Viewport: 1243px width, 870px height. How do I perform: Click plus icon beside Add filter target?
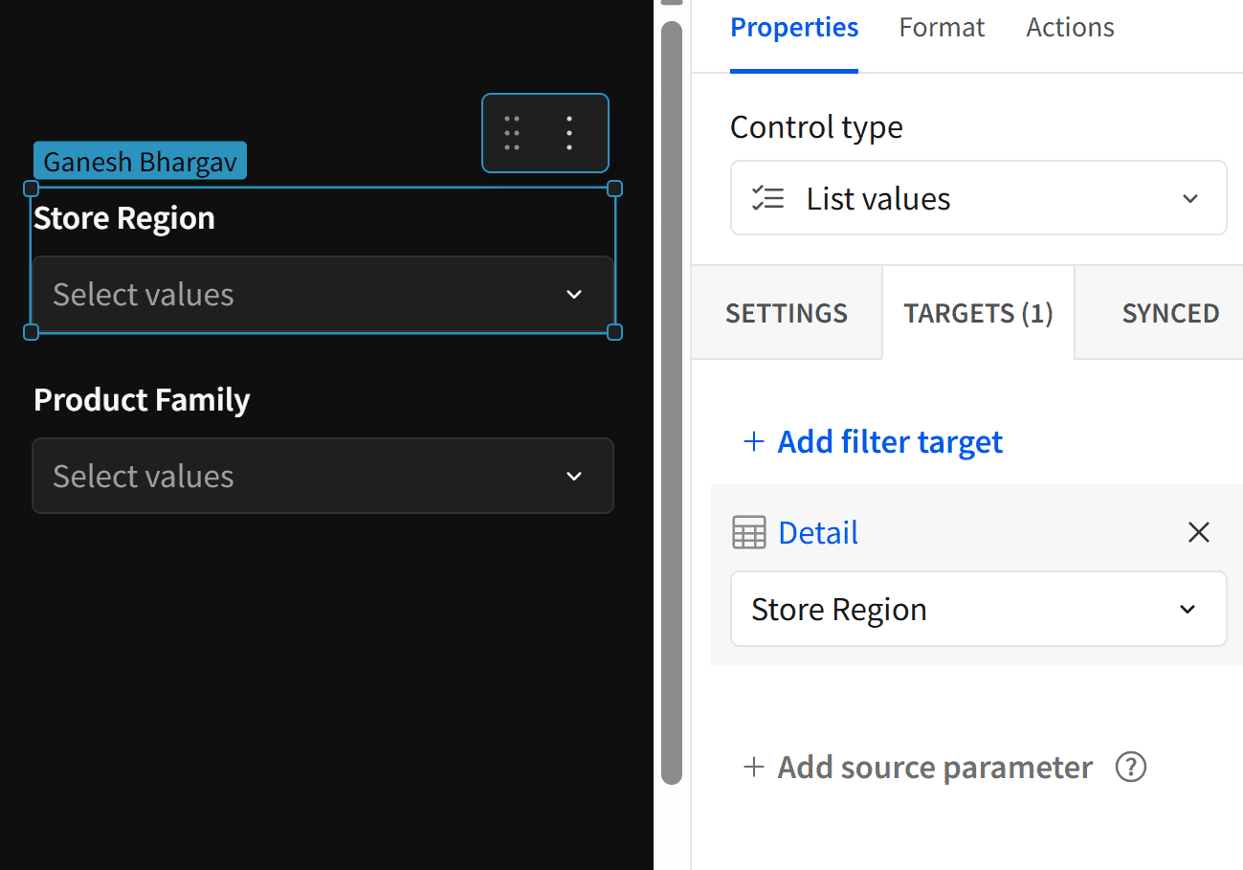pyautogui.click(x=754, y=441)
